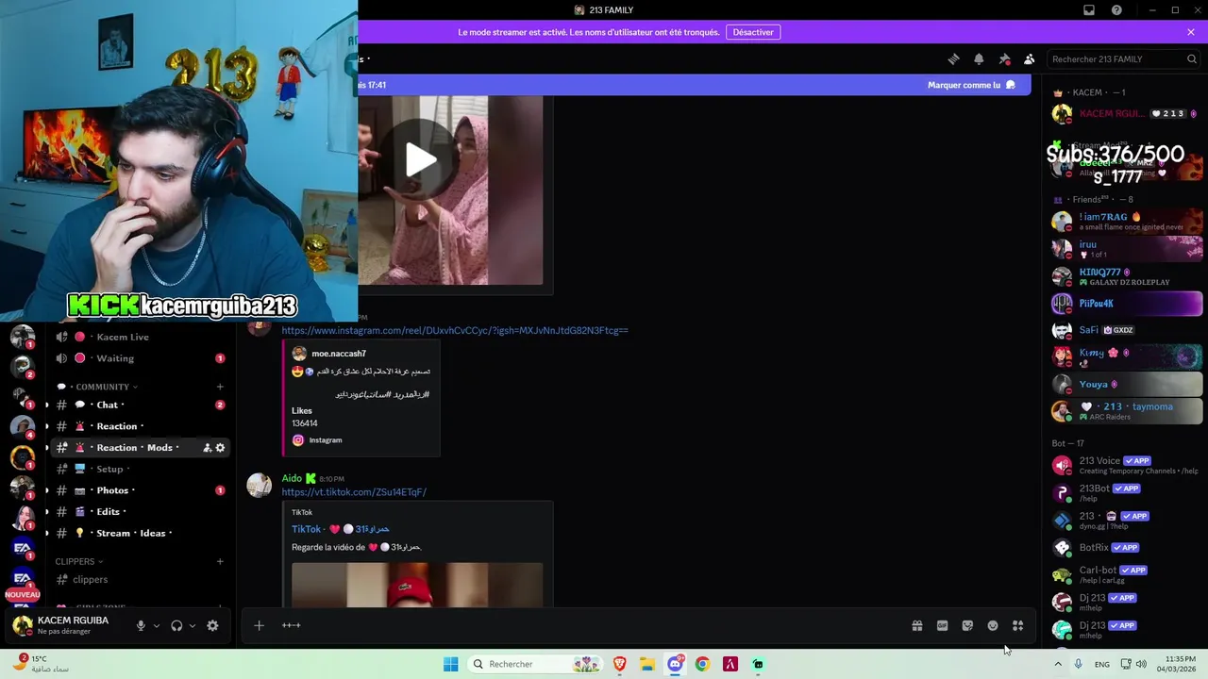Edit Reaction Mods channel settings gear
Viewport: 1208px width, 679px height.
click(x=221, y=448)
